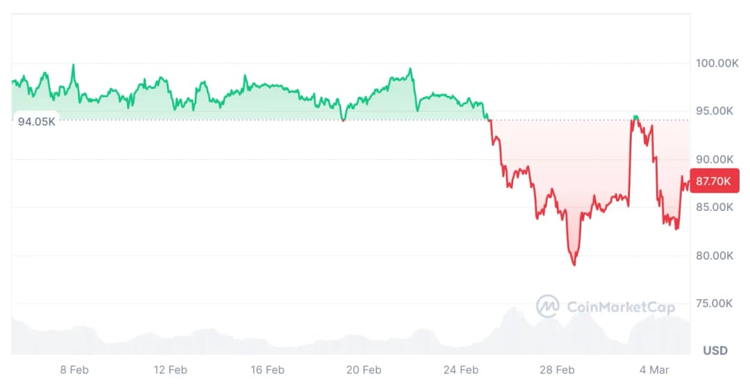This screenshot has width=750, height=392.
Task: Select the 16 Feb date marker
Action: (266, 370)
